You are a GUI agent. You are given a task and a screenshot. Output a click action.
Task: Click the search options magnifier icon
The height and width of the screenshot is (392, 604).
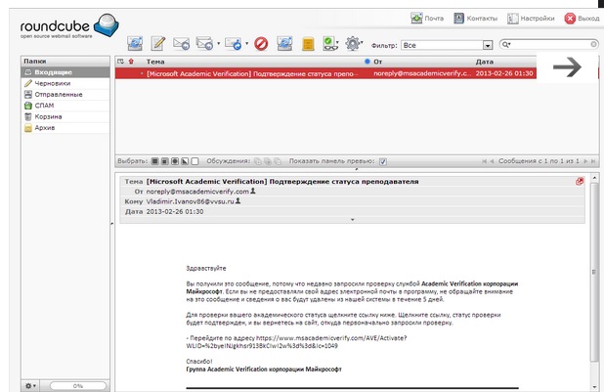point(505,45)
